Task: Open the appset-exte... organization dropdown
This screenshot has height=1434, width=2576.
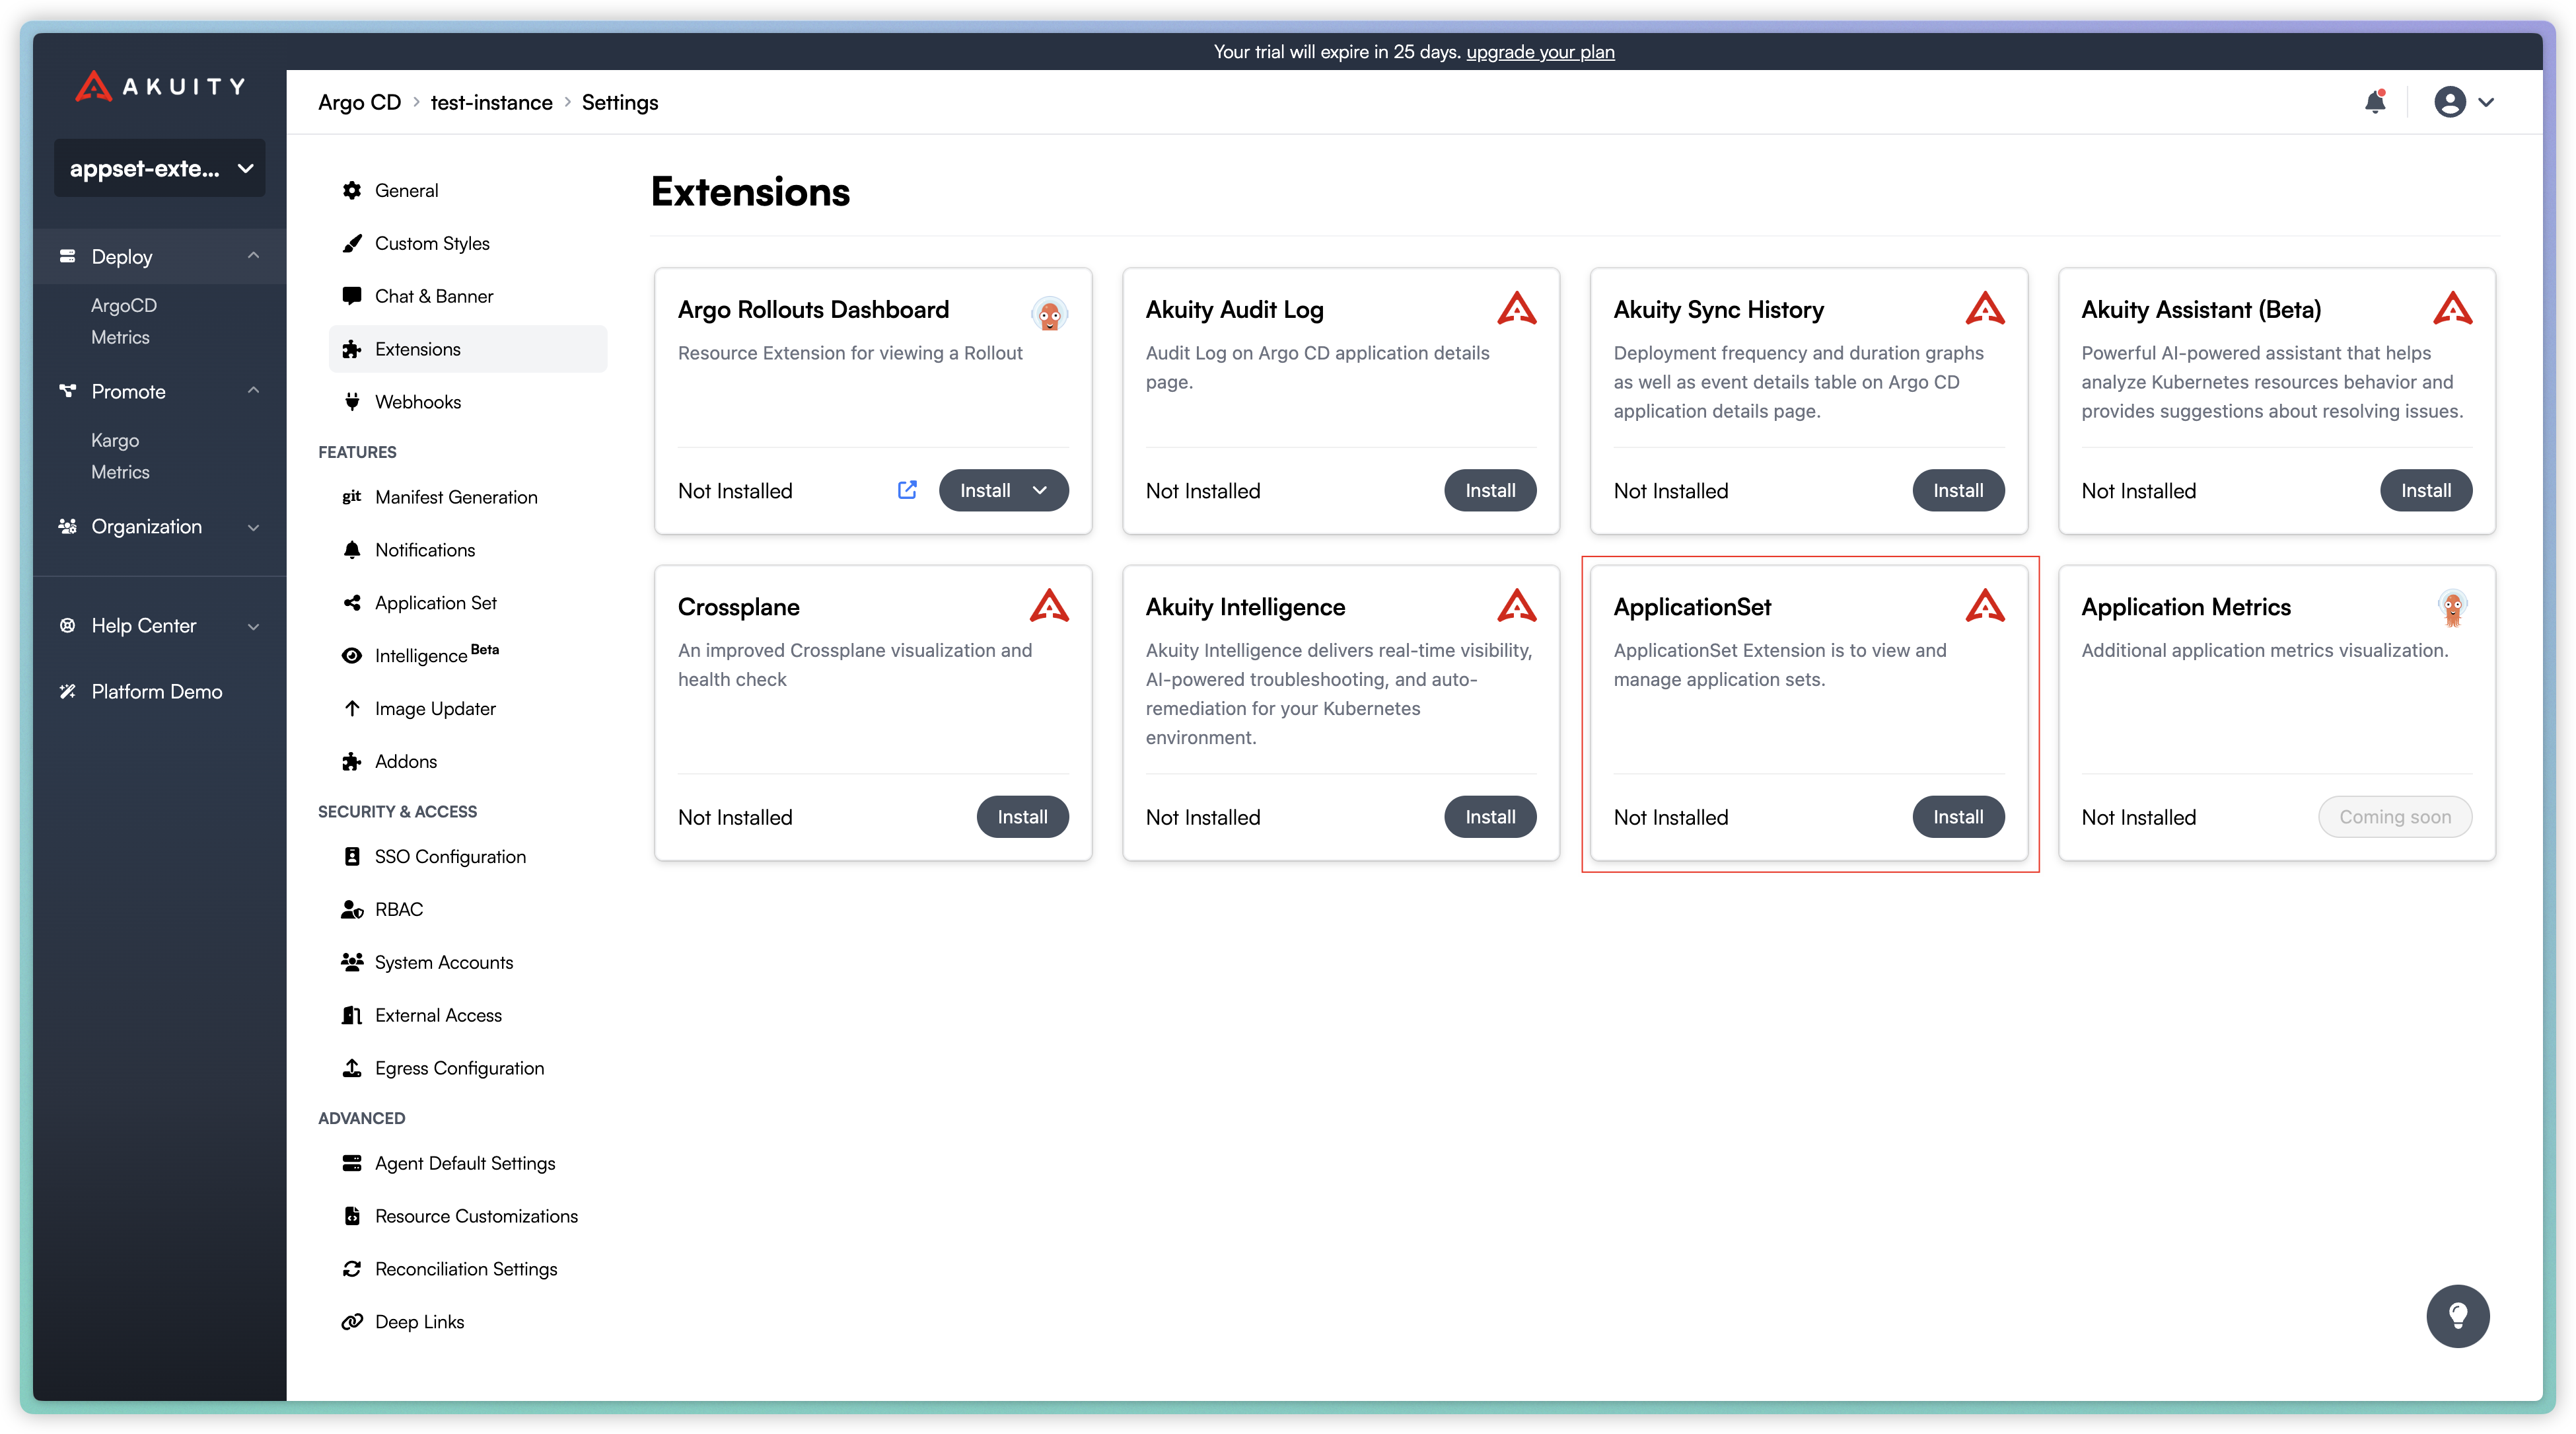Action: point(160,168)
